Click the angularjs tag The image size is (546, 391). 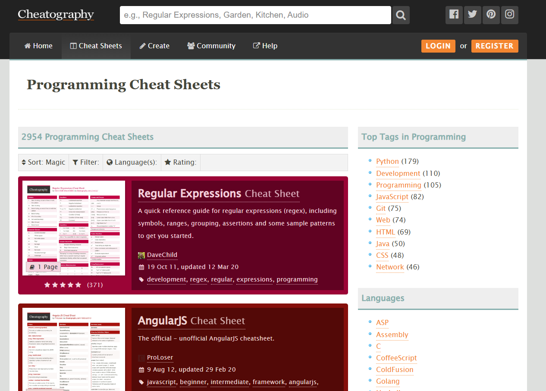coord(303,382)
